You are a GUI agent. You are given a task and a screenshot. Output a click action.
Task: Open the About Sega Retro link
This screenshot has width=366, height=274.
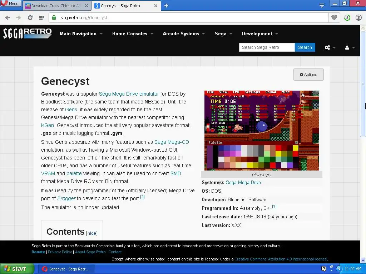[90, 252]
